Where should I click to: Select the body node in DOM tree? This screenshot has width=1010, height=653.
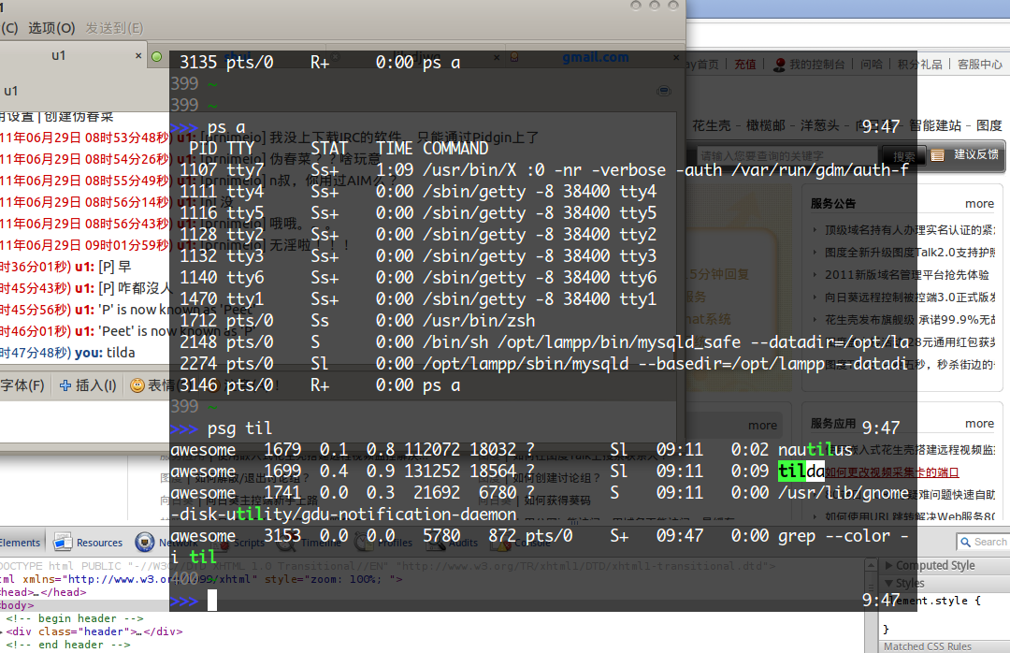point(18,605)
